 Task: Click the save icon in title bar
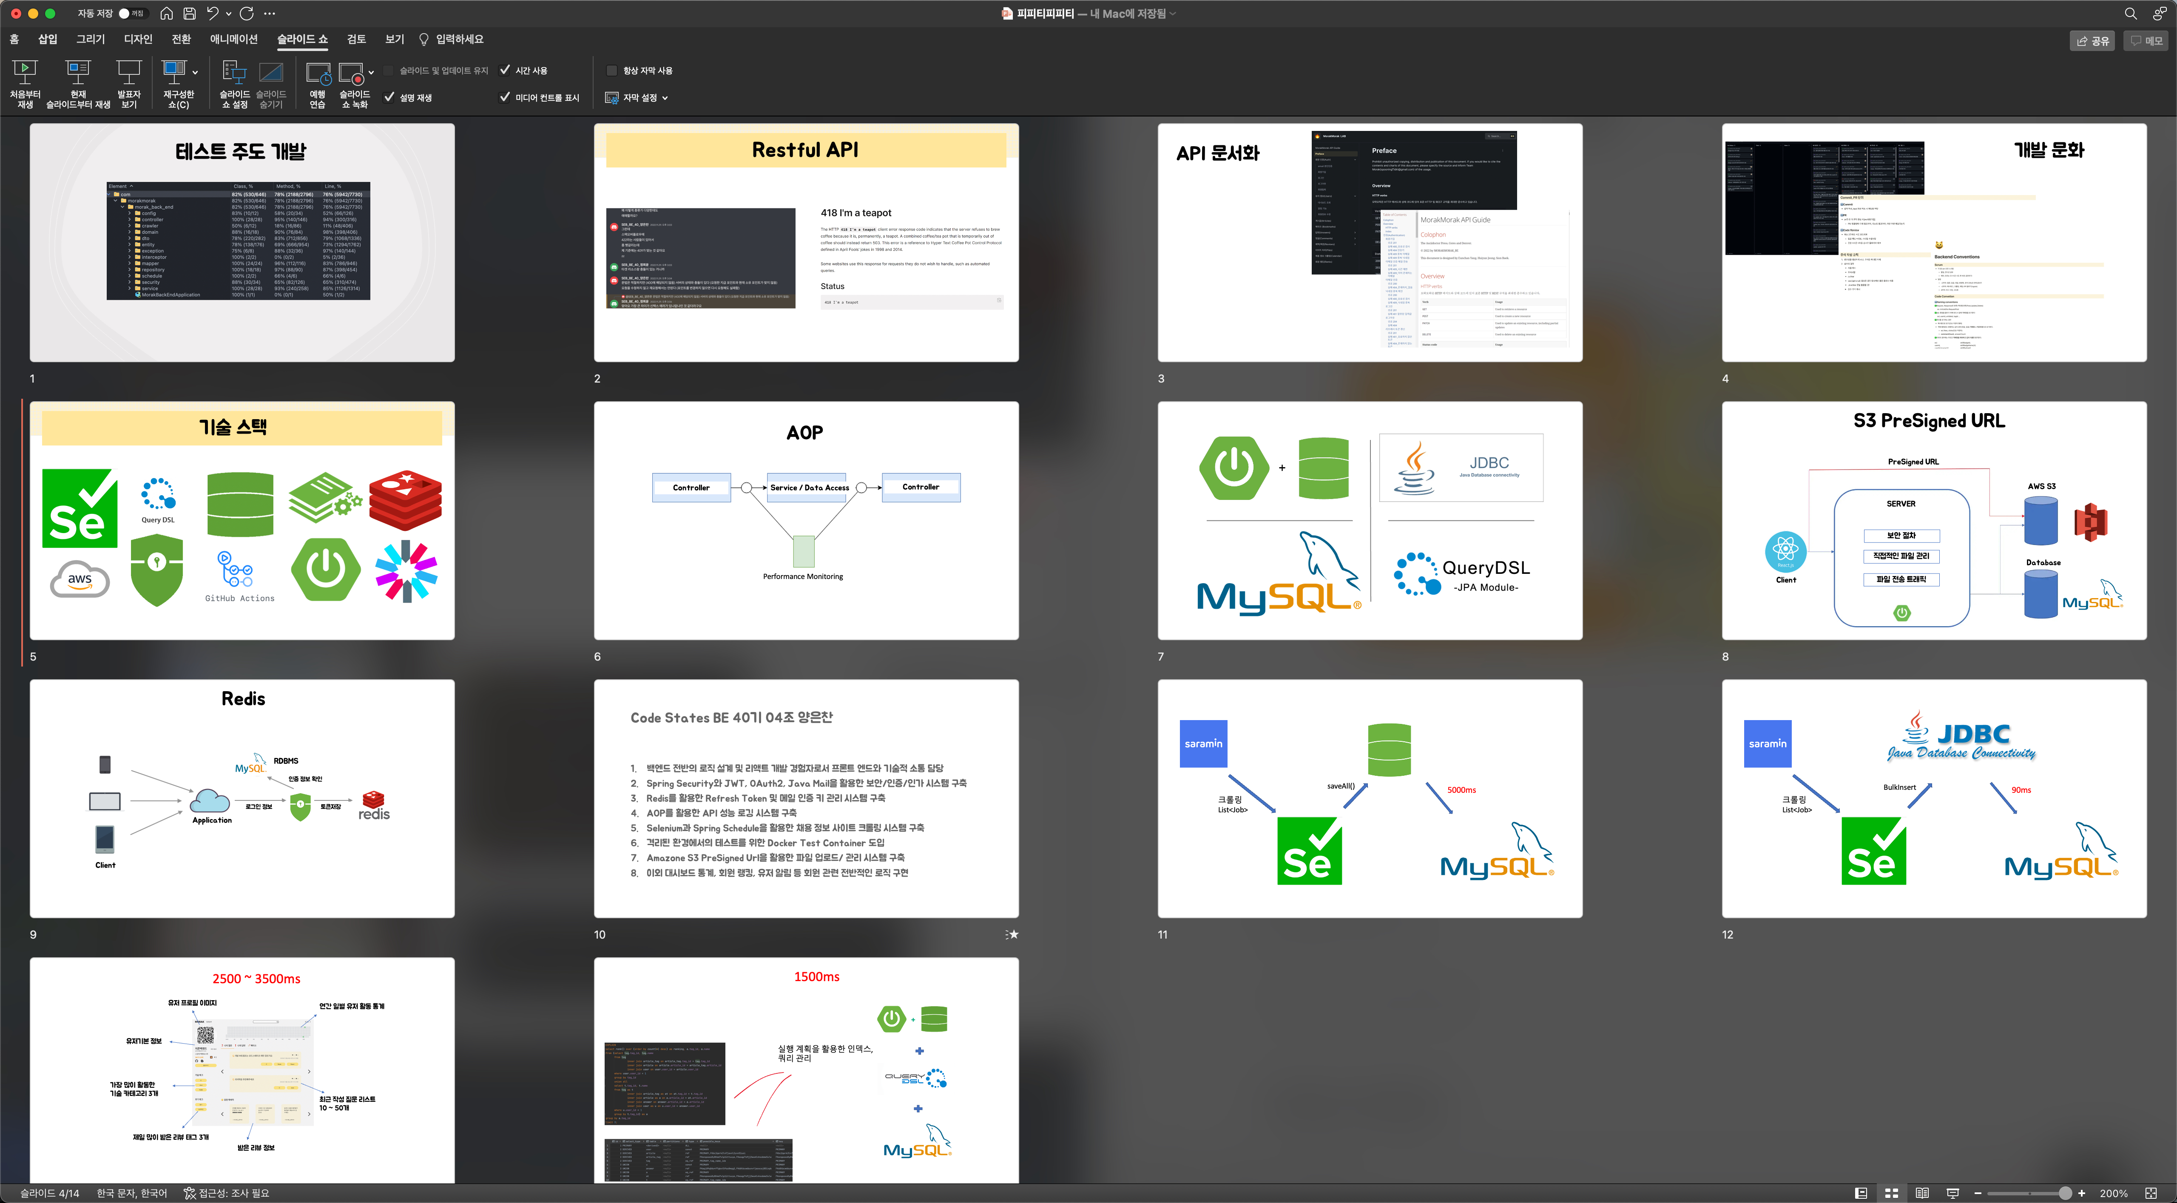click(x=189, y=14)
